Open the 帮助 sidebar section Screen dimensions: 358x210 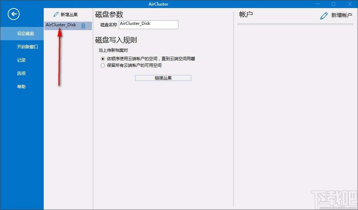(x=21, y=86)
